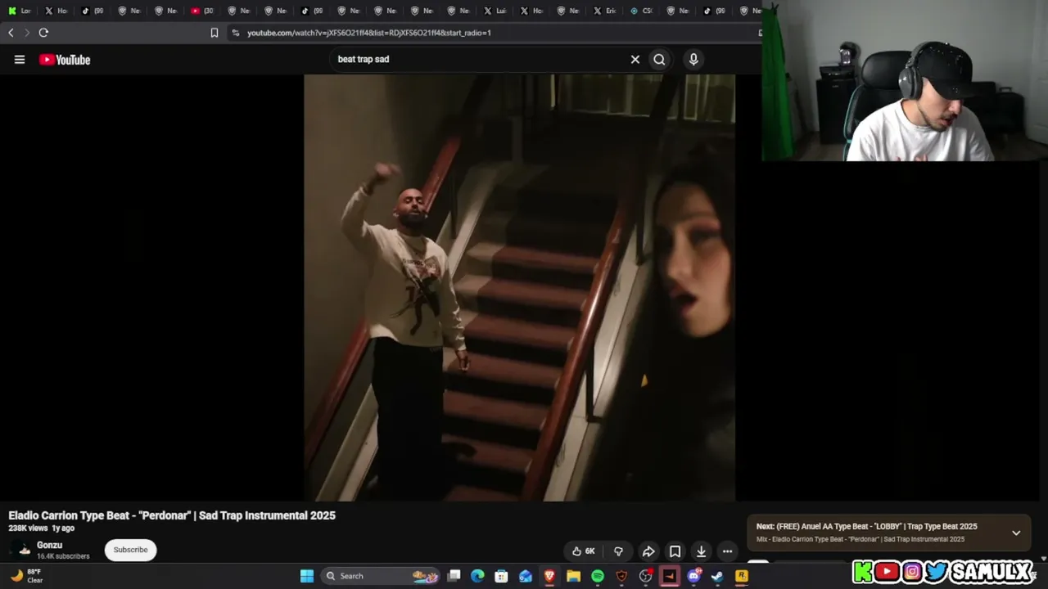Open more actions three-dot menu

pos(727,551)
